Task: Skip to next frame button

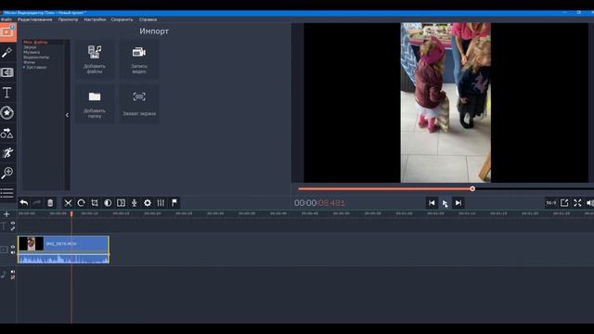Action: pos(458,203)
